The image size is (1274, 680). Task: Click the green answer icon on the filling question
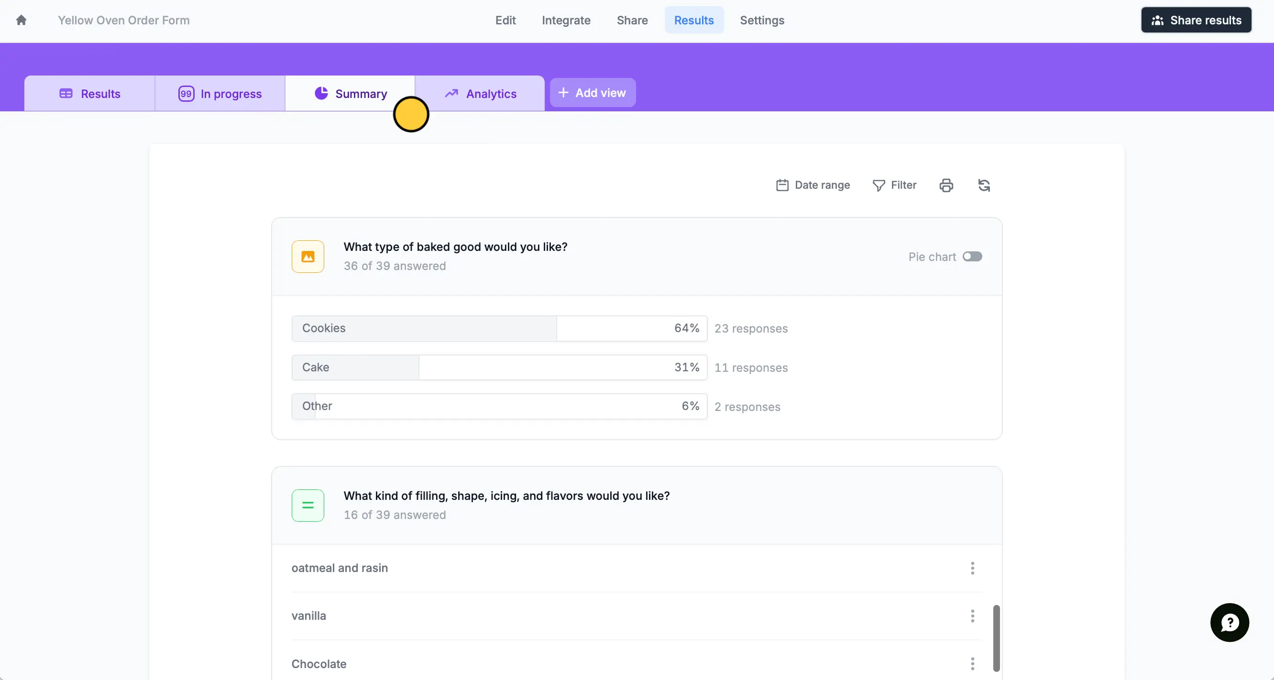tap(308, 505)
